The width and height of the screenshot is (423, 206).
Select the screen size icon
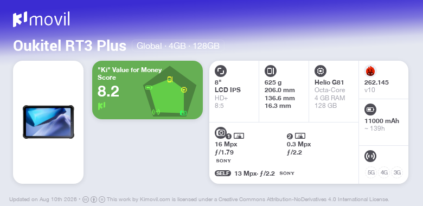(221, 71)
